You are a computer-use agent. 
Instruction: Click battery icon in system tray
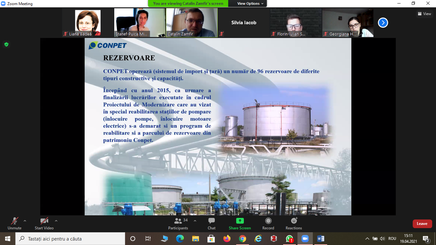[375, 239]
